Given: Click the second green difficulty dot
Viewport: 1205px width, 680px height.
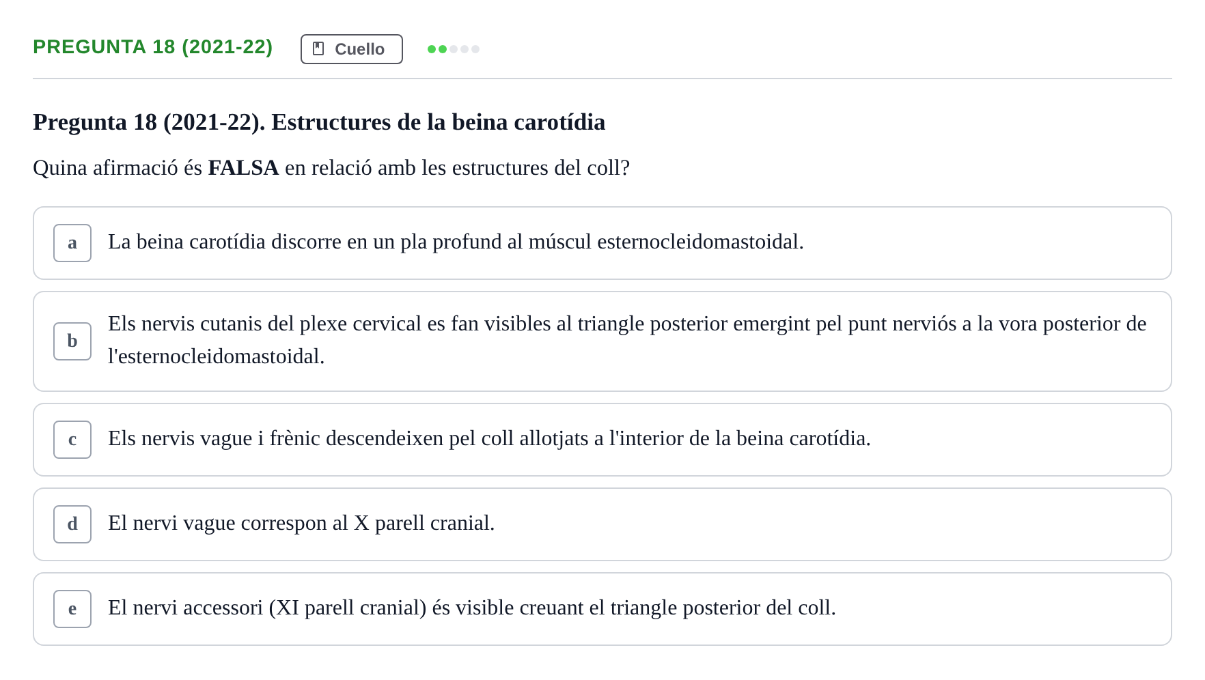Looking at the screenshot, I should (443, 49).
